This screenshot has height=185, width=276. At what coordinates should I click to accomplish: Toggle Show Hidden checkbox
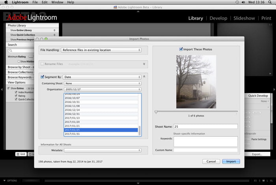19,61
